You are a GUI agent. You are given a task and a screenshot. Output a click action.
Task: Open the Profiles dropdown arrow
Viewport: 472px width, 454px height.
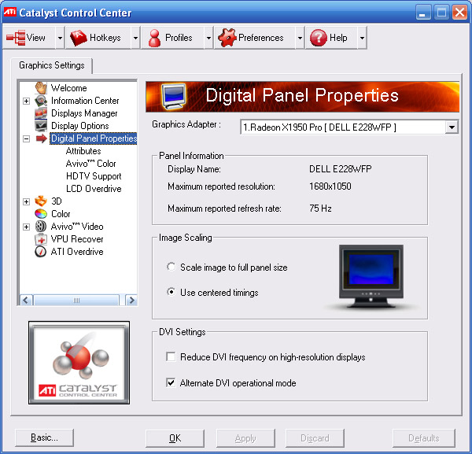tap(208, 38)
